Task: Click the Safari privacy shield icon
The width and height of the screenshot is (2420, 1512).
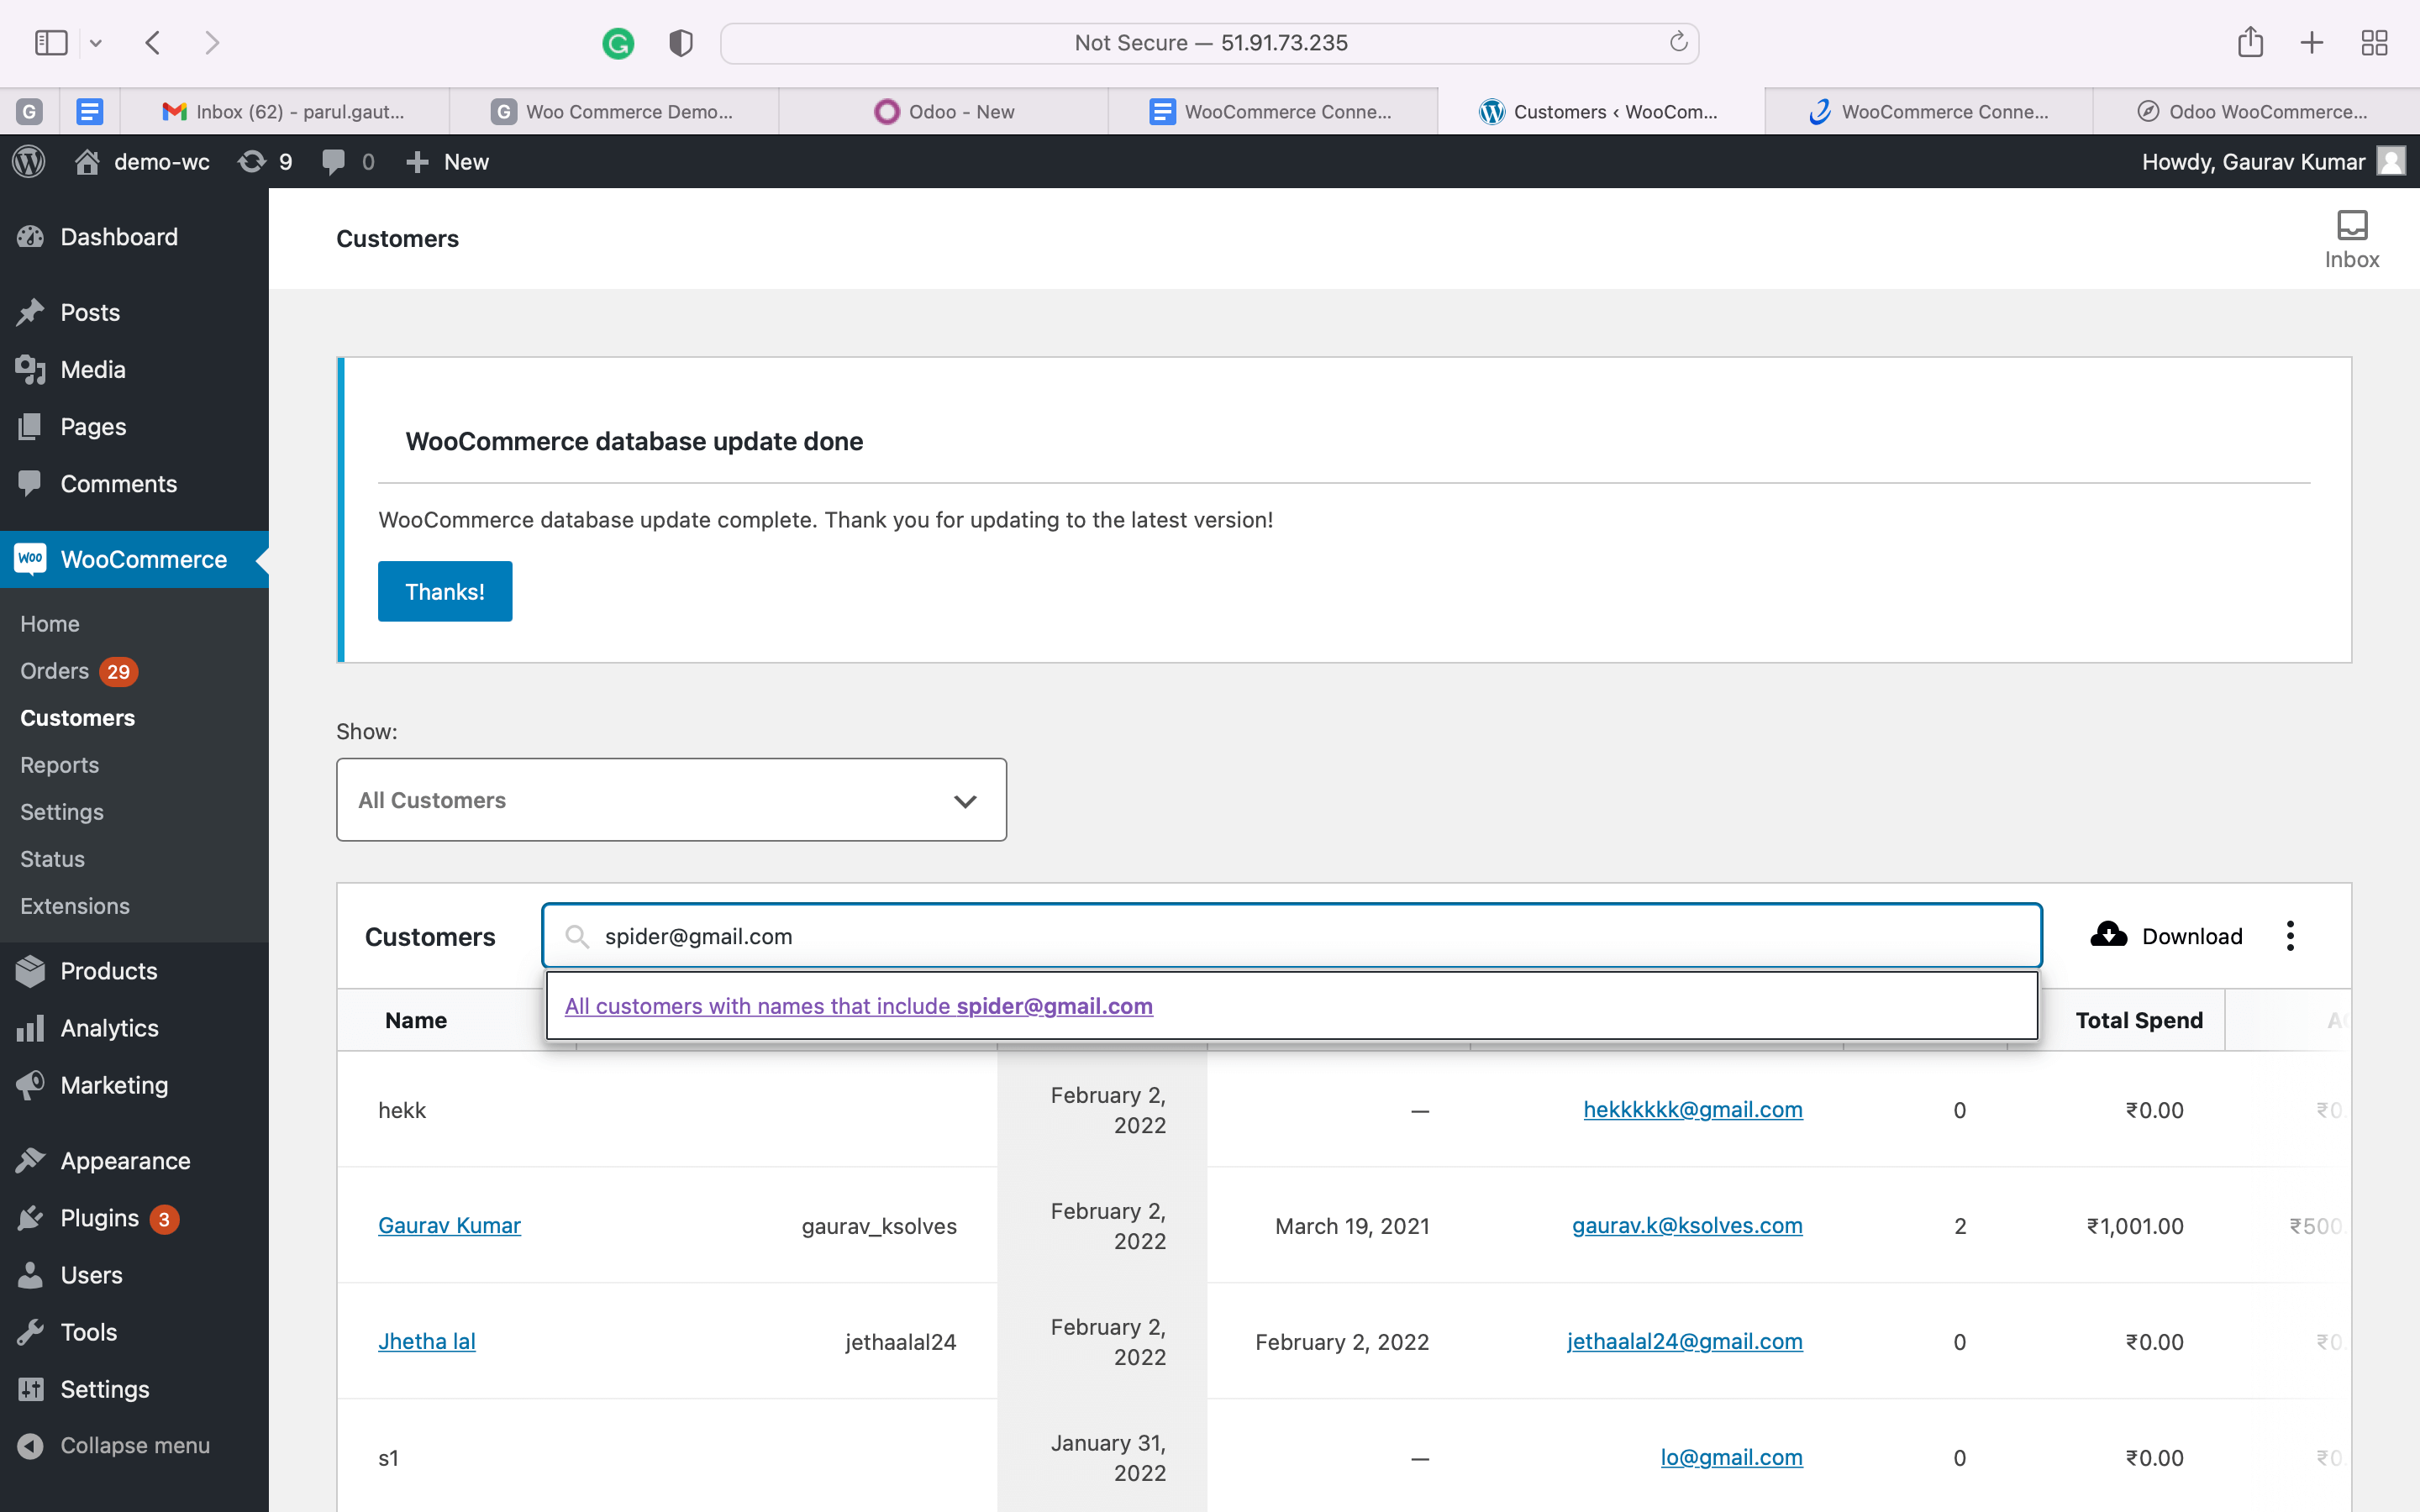Action: tap(681, 43)
